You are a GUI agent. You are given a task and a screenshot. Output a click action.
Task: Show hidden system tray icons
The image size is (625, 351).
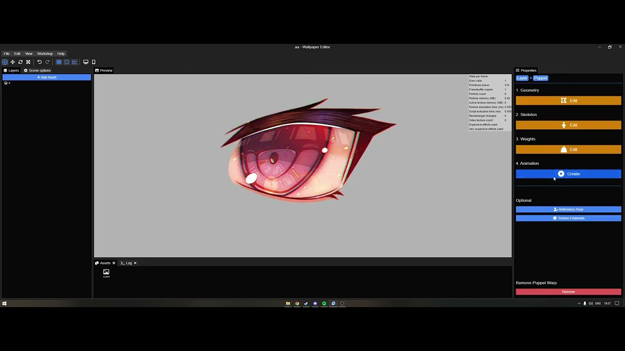(x=579, y=303)
